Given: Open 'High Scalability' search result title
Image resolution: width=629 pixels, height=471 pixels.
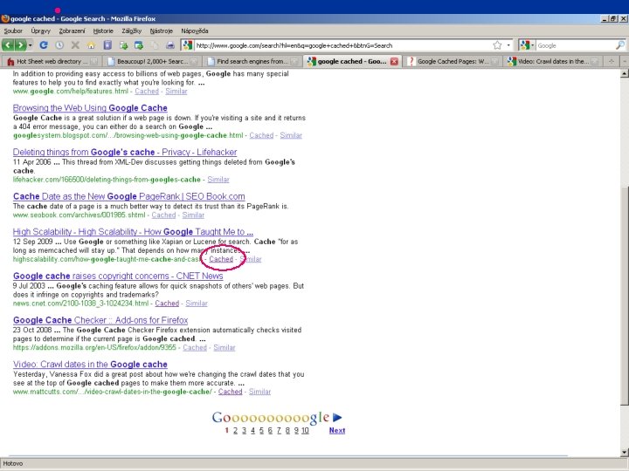Looking at the screenshot, I should (133, 231).
